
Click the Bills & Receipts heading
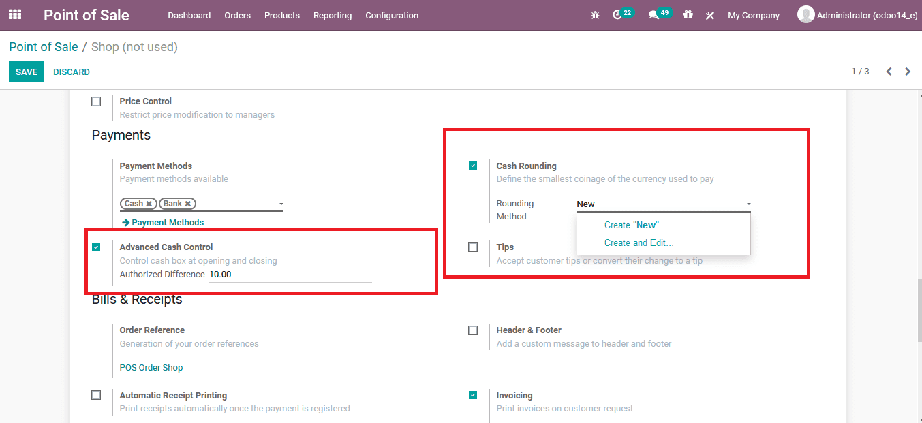tap(137, 300)
